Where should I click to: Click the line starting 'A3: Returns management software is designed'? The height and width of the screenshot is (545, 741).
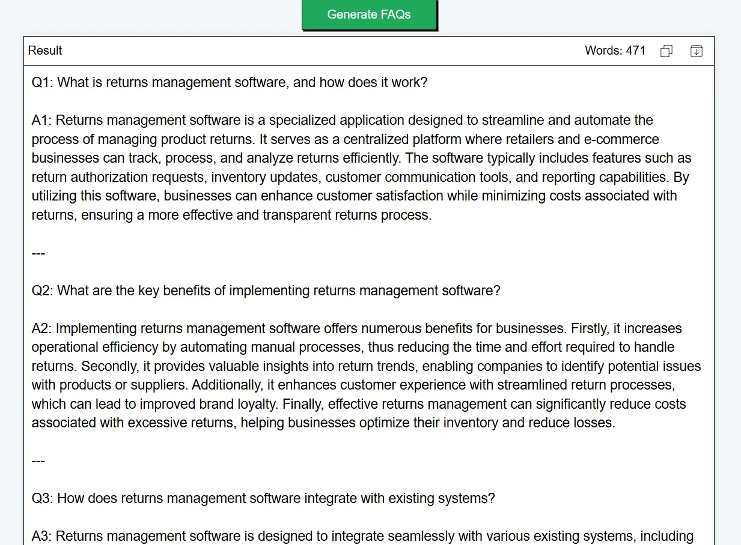(x=363, y=536)
